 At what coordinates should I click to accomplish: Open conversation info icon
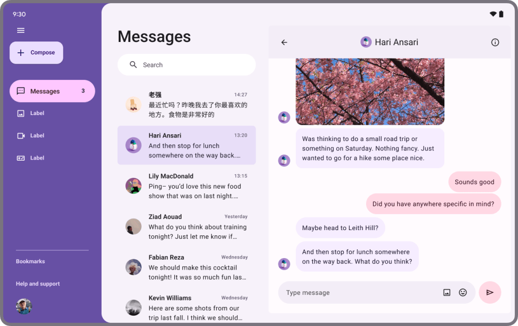[495, 42]
